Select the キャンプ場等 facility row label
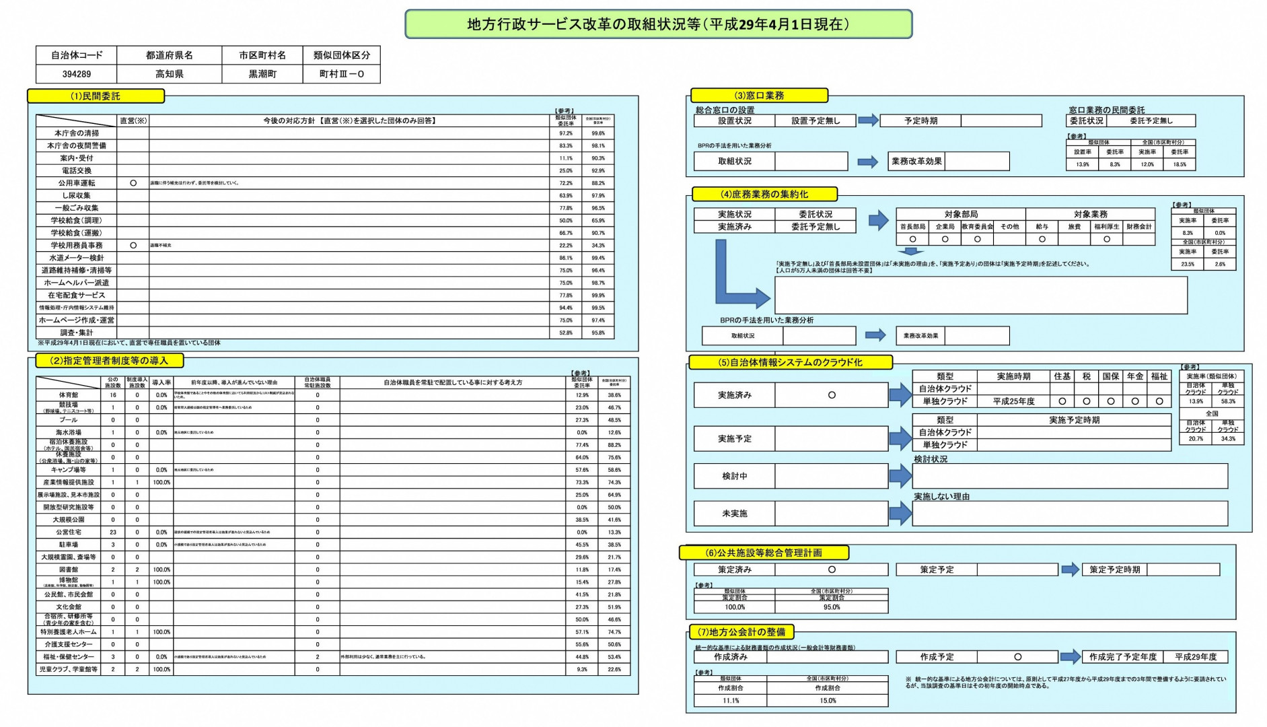Image resolution: width=1267 pixels, height=727 pixels. (69, 470)
